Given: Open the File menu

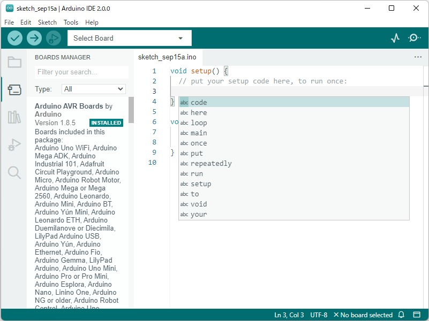Looking at the screenshot, I should click(9, 22).
